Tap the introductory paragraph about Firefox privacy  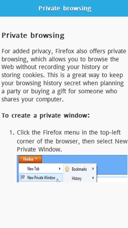(x=64, y=75)
